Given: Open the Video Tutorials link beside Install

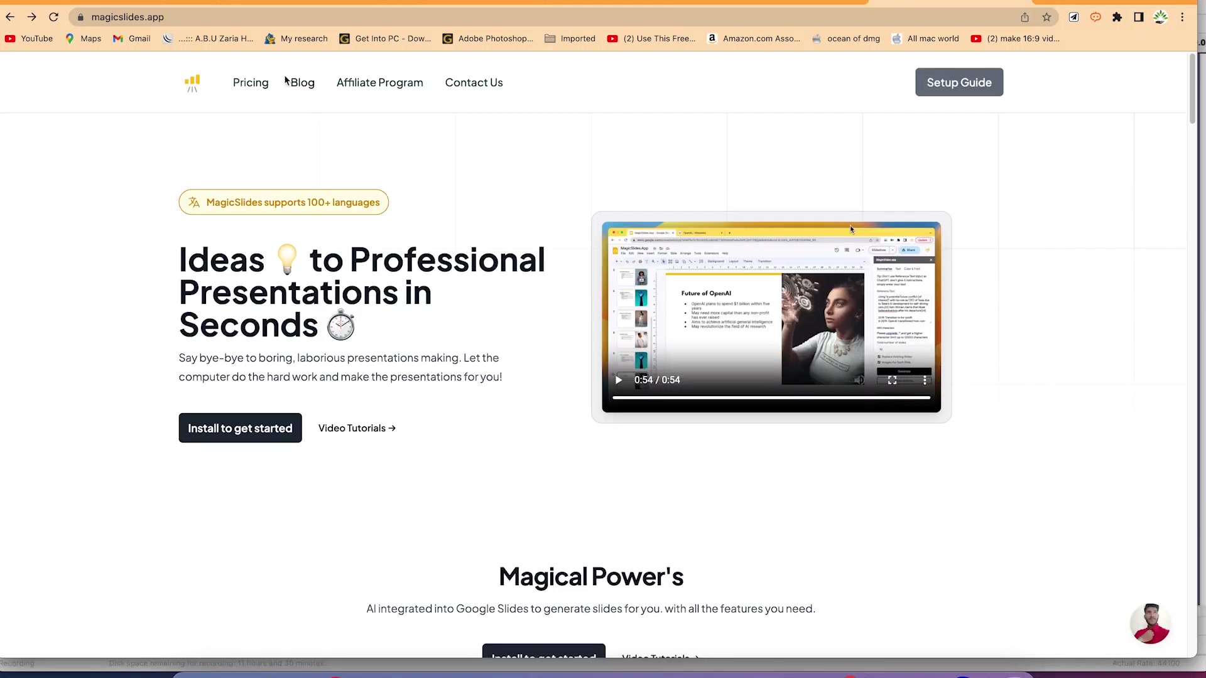Looking at the screenshot, I should click(x=357, y=428).
